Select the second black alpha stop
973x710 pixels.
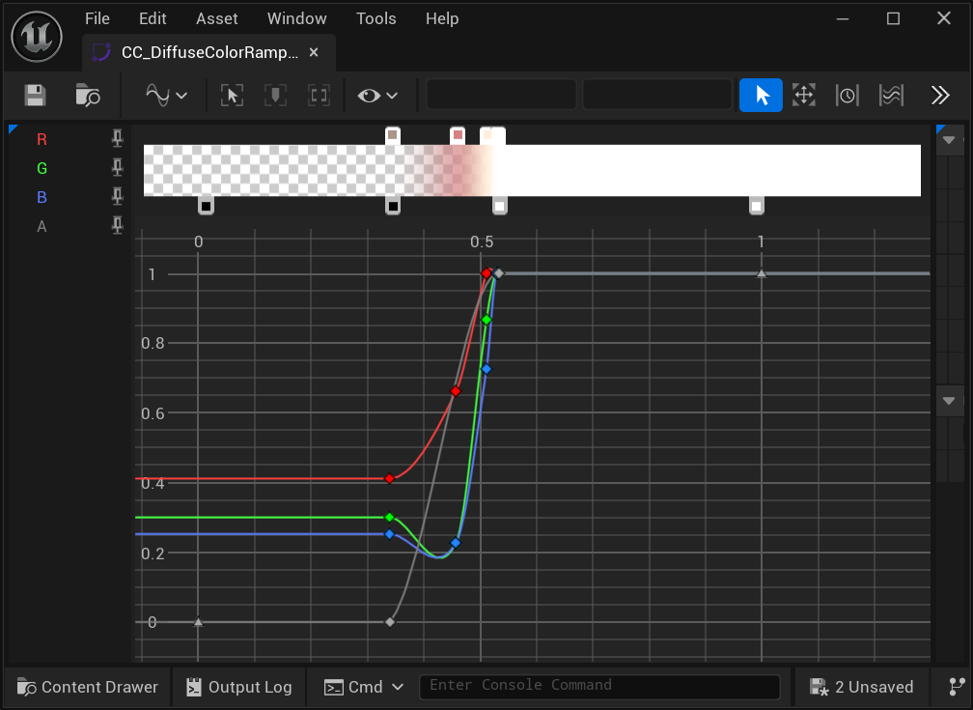click(x=393, y=206)
